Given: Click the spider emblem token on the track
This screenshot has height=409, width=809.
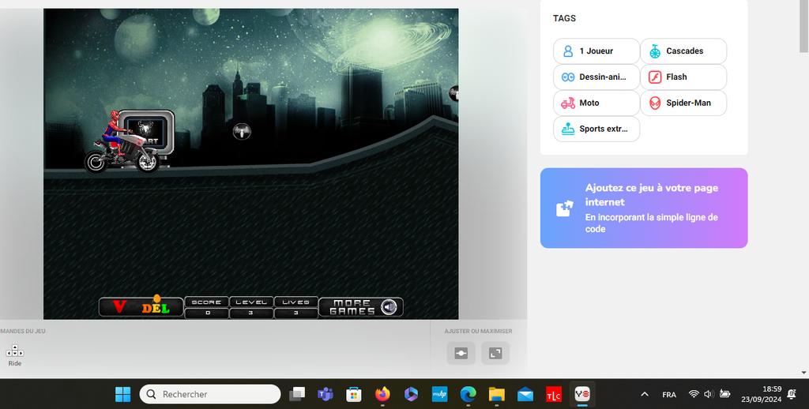Looking at the screenshot, I should [x=242, y=131].
